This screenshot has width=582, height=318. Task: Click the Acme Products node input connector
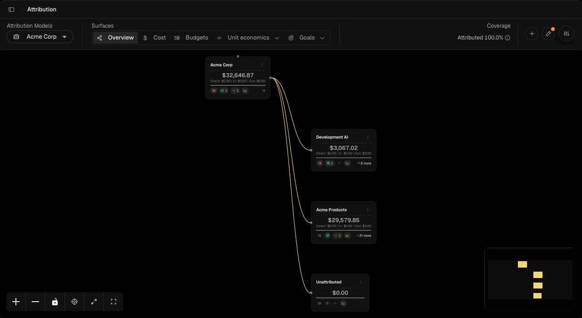(311, 223)
